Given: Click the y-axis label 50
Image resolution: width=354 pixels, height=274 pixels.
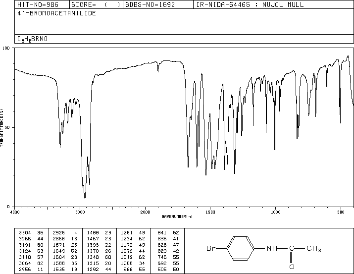Looking at the screenshot, I should tap(8, 127).
